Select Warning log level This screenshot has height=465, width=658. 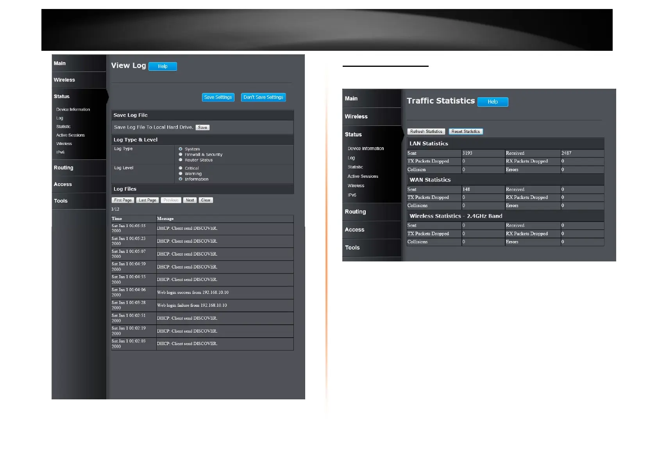(x=181, y=173)
